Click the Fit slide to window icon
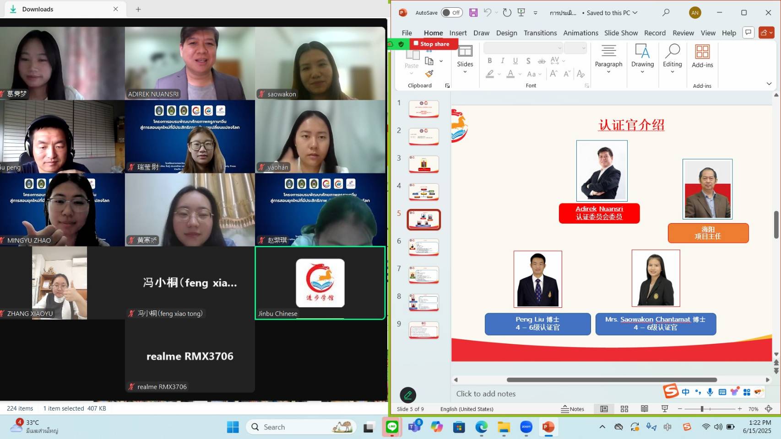Image resolution: width=781 pixels, height=439 pixels. click(769, 409)
